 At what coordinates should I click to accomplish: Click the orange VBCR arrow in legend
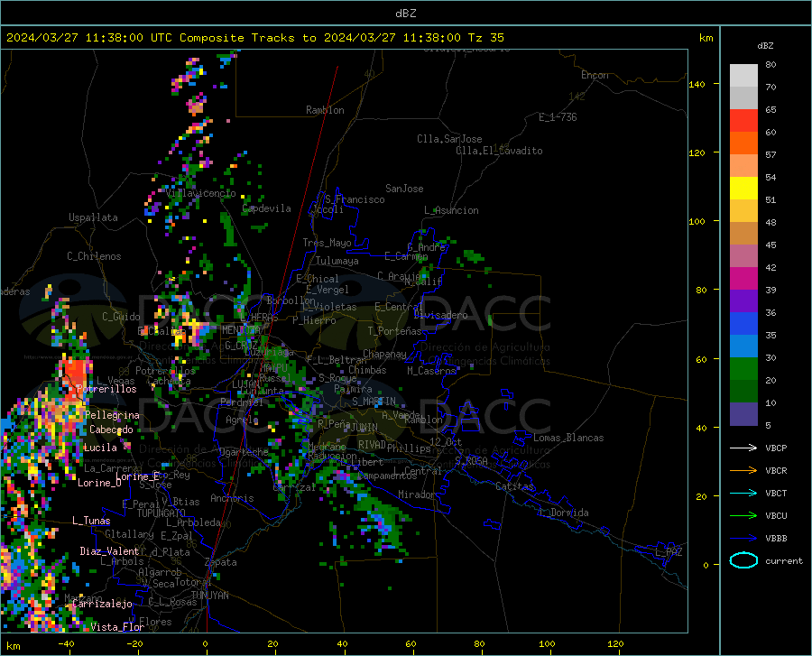tap(743, 471)
